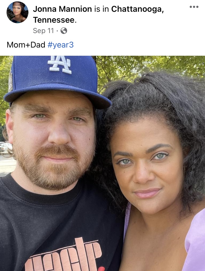Image resolution: width=205 pixels, height=271 pixels.
Task: Open the three-dot post options menu
Action: pyautogui.click(x=194, y=7)
